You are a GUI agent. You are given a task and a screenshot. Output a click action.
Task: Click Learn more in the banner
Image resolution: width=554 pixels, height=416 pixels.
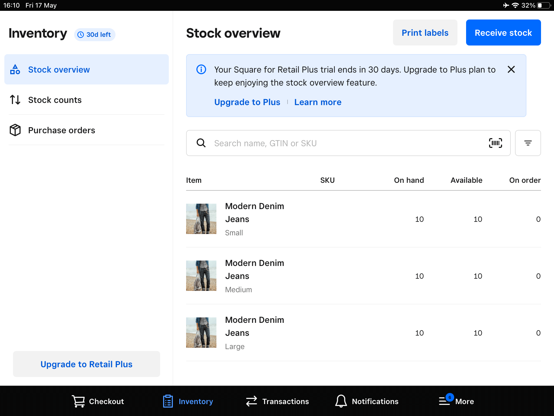tap(318, 102)
